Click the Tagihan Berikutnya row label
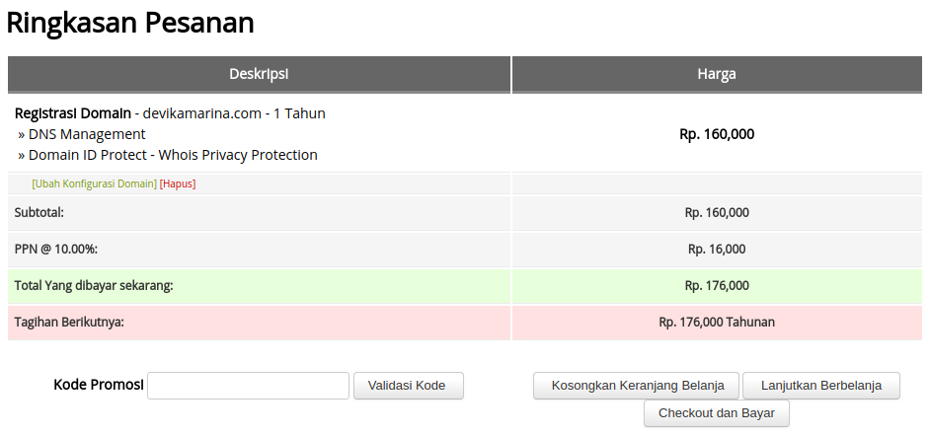Viewport: 930px width, 437px height. coord(69,322)
